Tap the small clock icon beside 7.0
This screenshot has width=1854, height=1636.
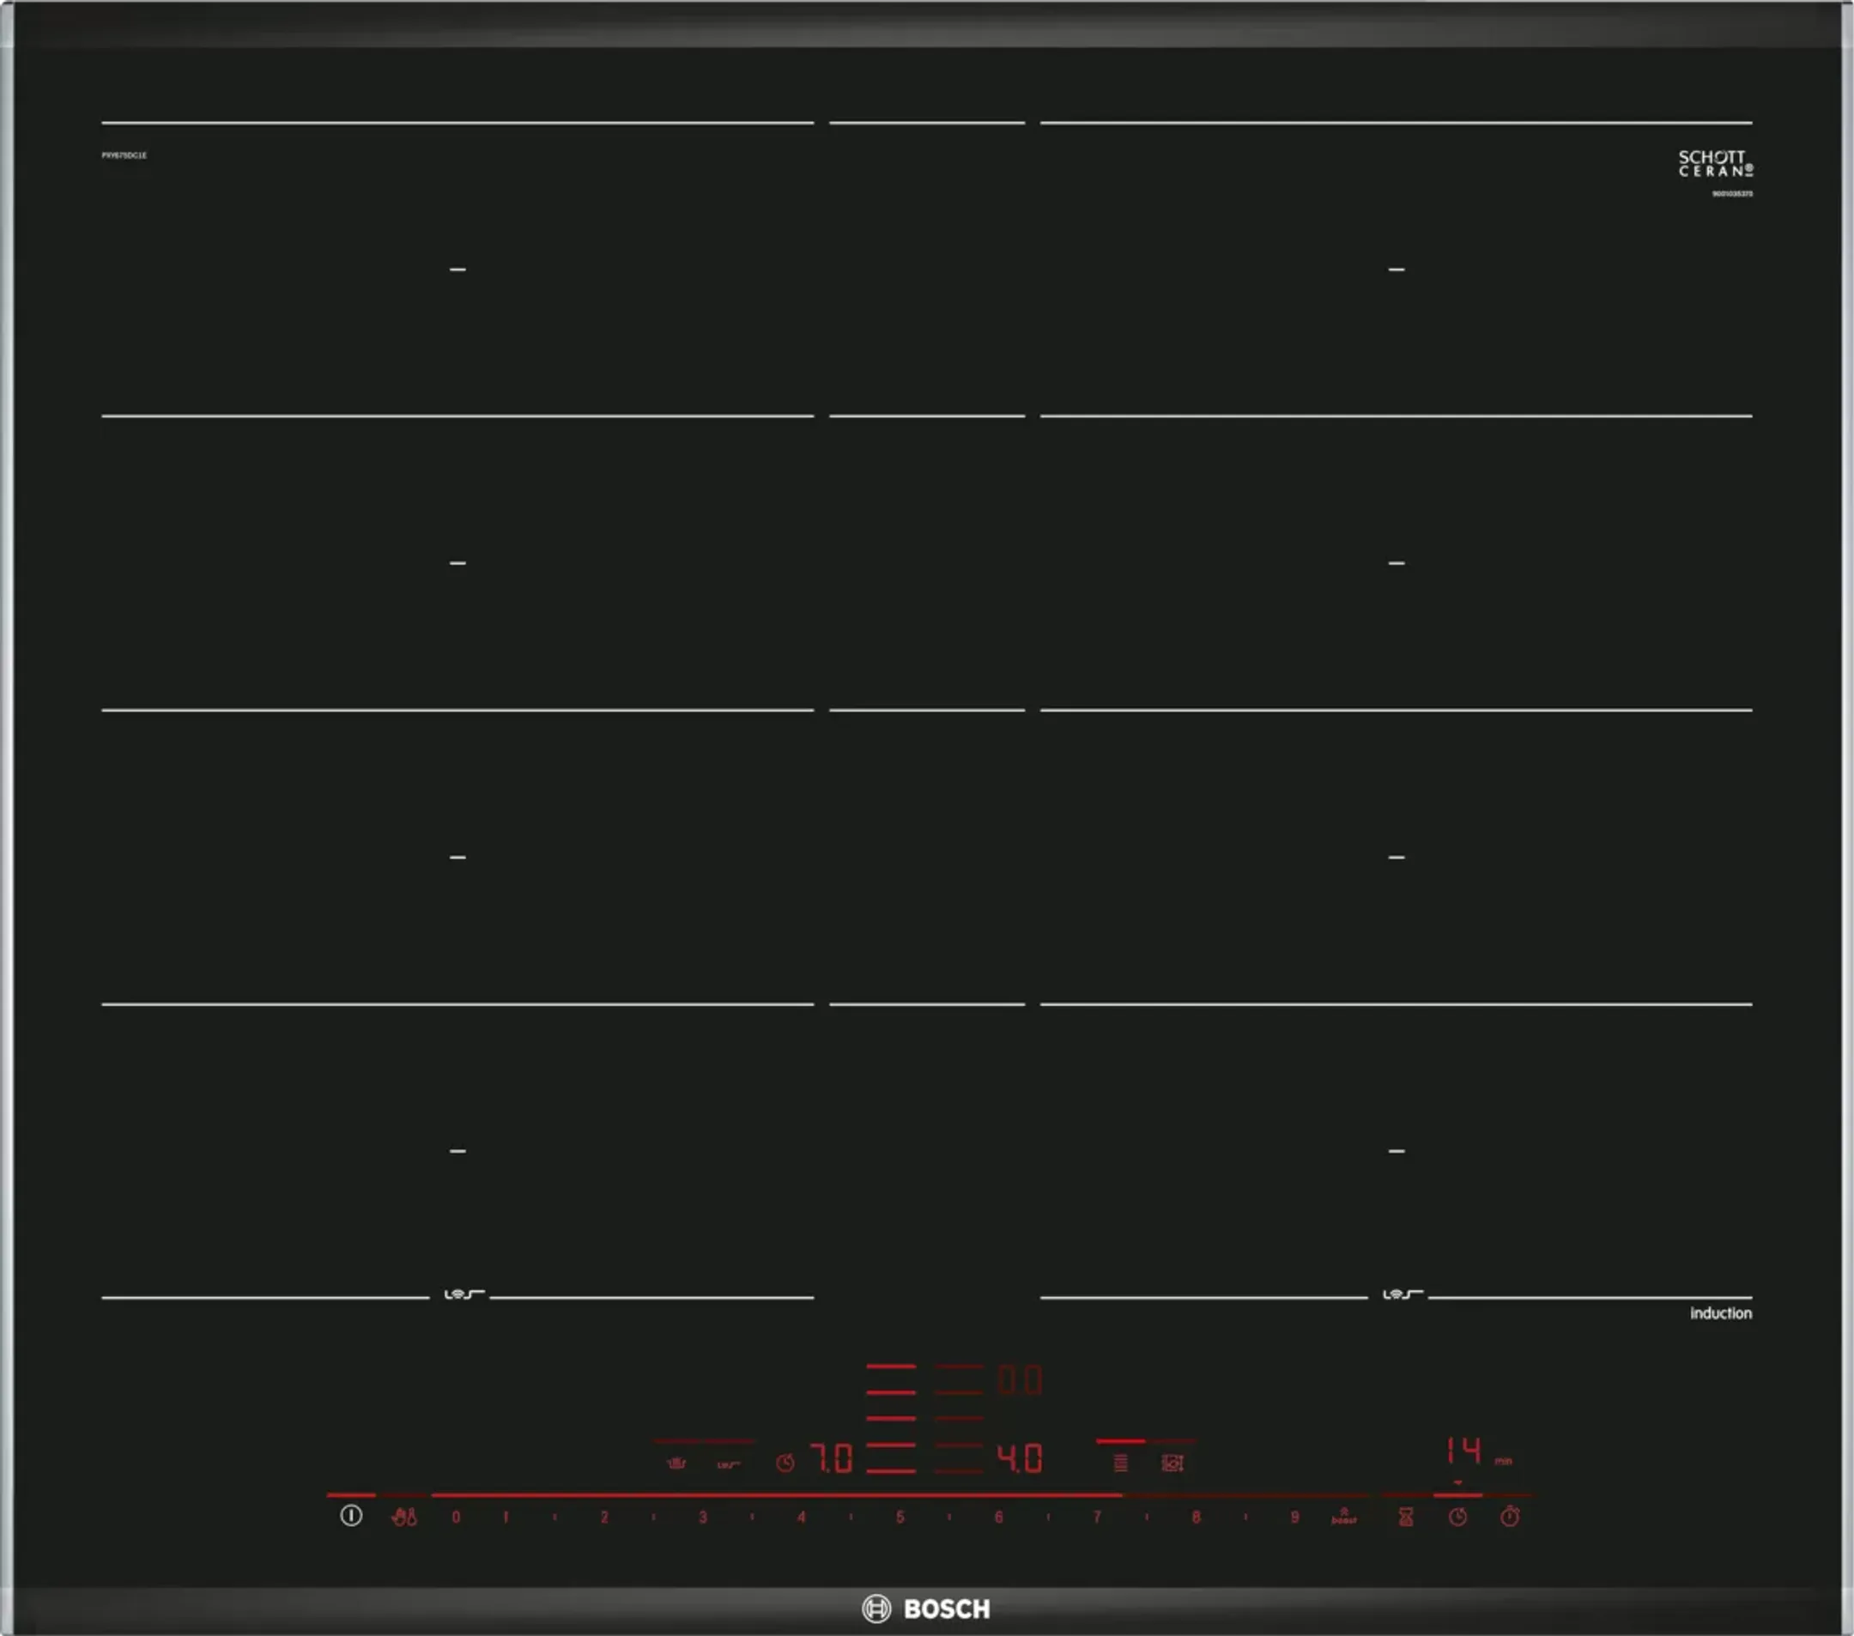pyautogui.click(x=785, y=1462)
